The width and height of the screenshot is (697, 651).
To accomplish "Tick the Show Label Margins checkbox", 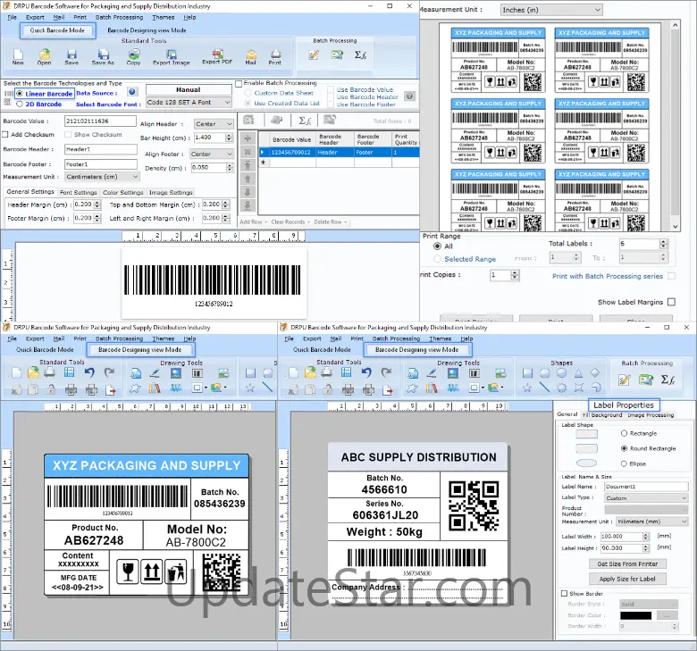I will (671, 303).
